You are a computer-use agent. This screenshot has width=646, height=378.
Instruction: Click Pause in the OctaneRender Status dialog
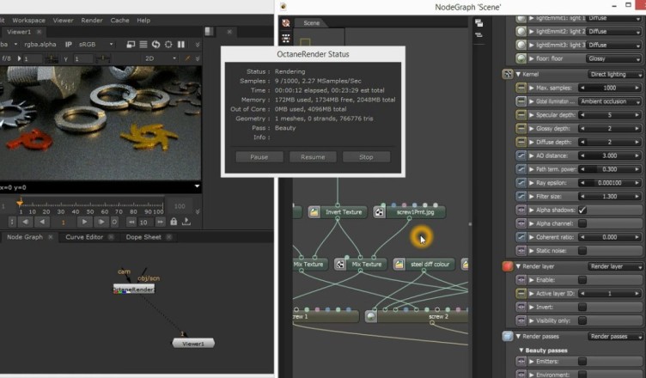[259, 157]
